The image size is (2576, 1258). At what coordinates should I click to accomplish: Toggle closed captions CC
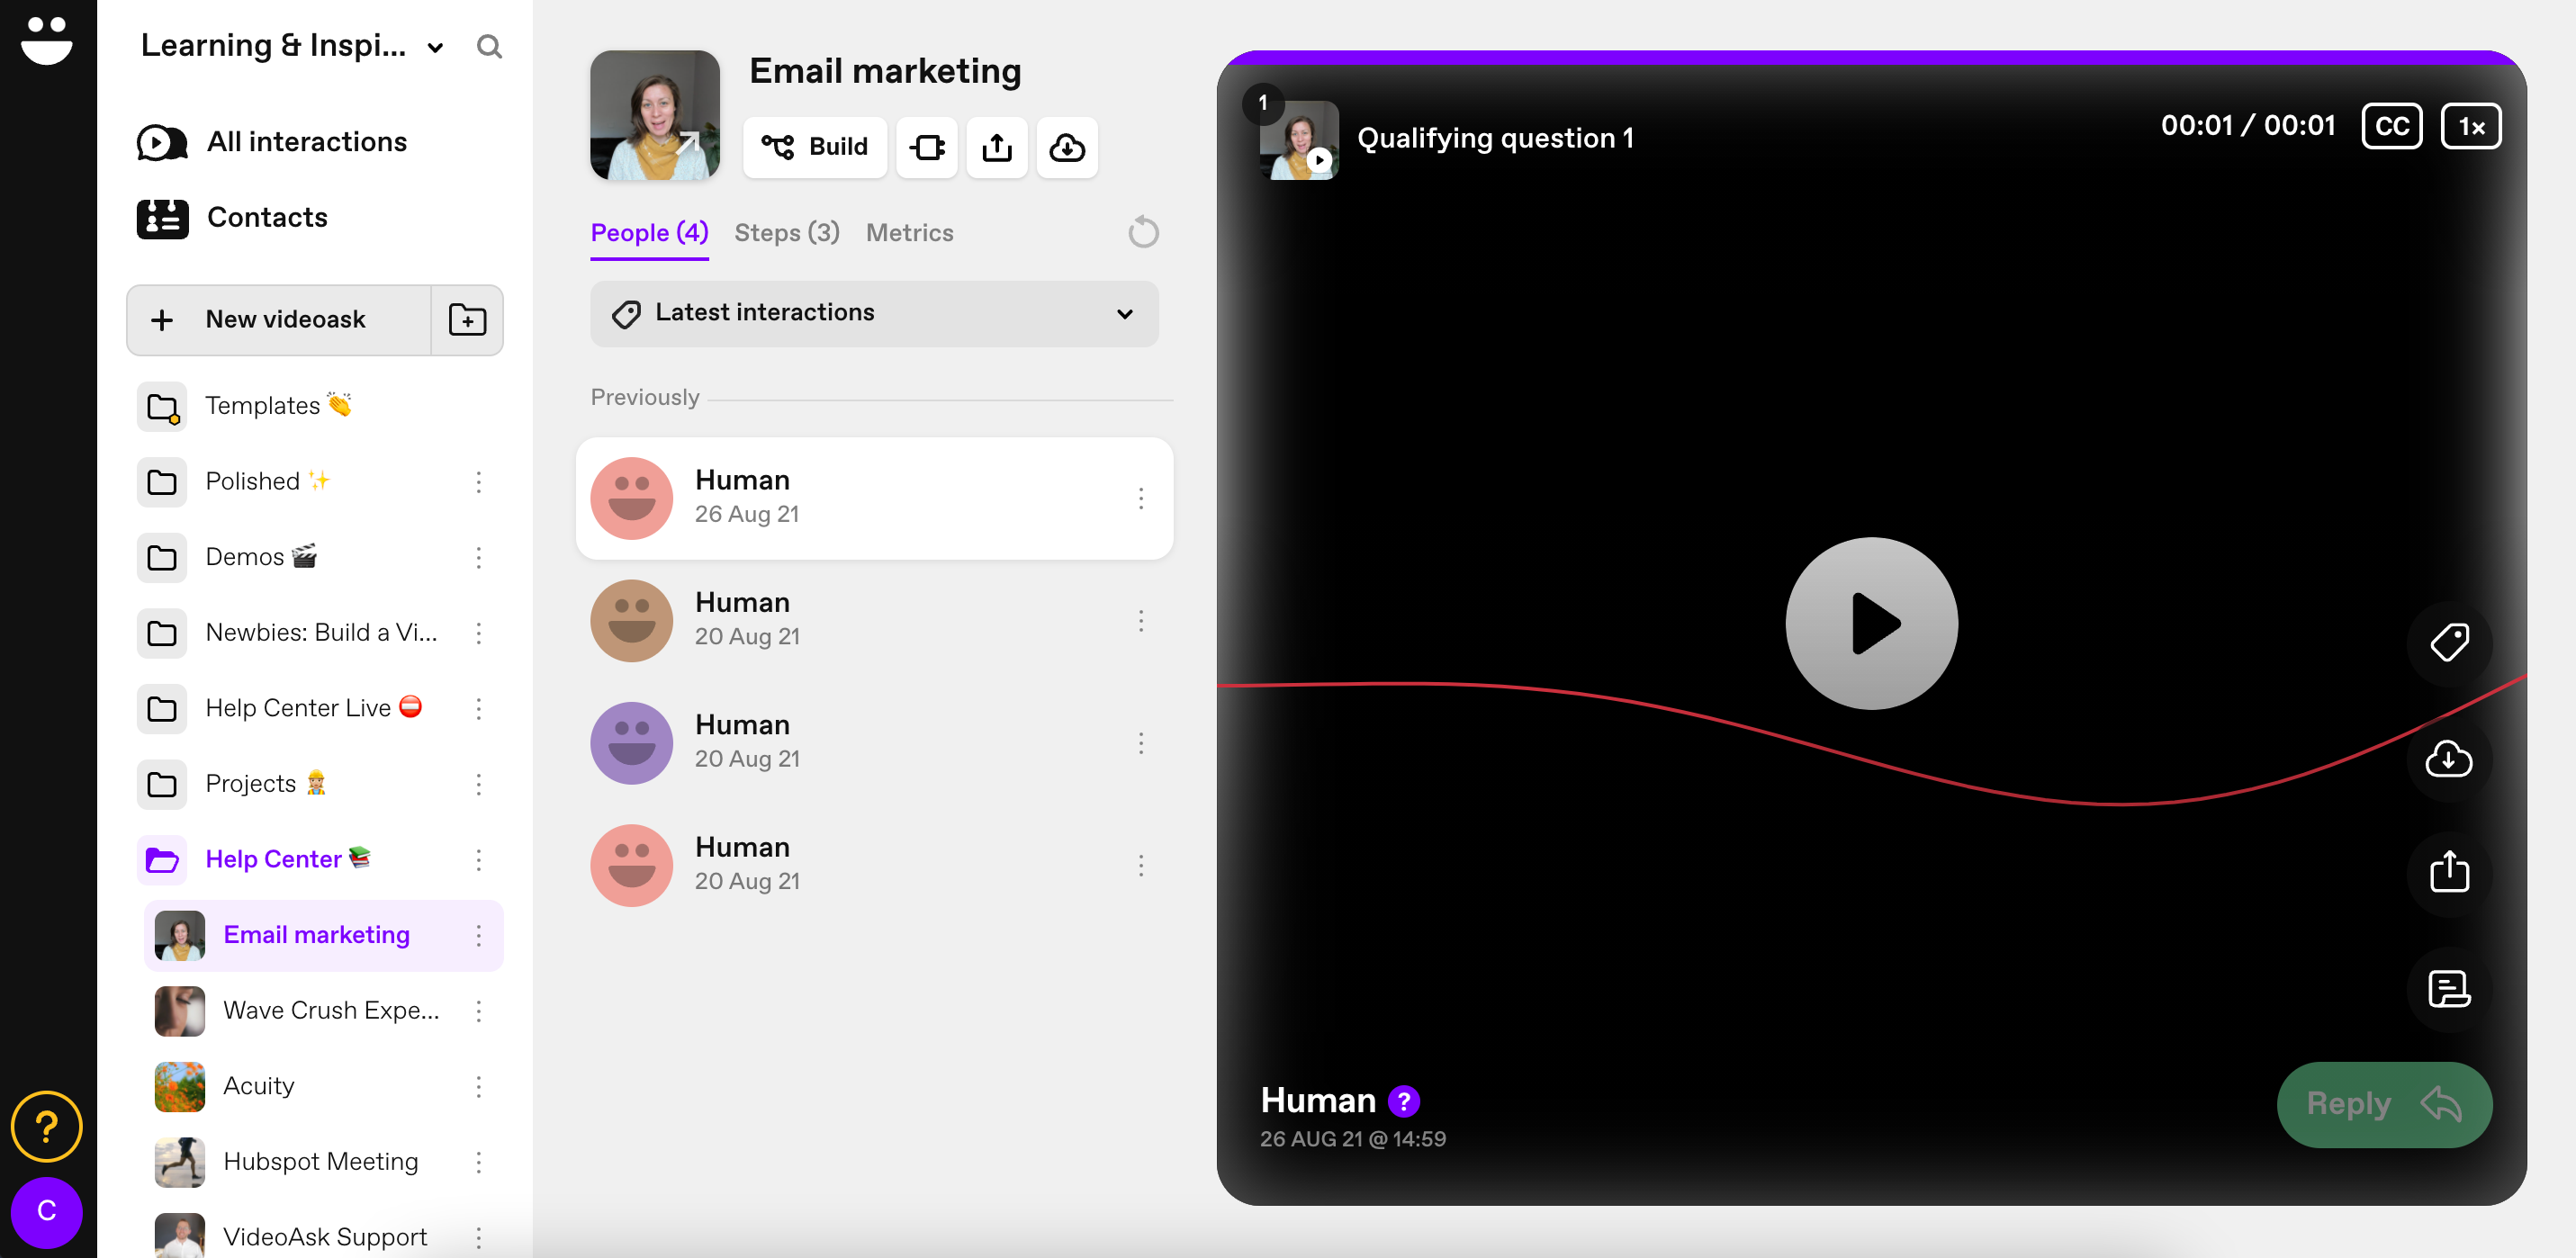click(2391, 127)
